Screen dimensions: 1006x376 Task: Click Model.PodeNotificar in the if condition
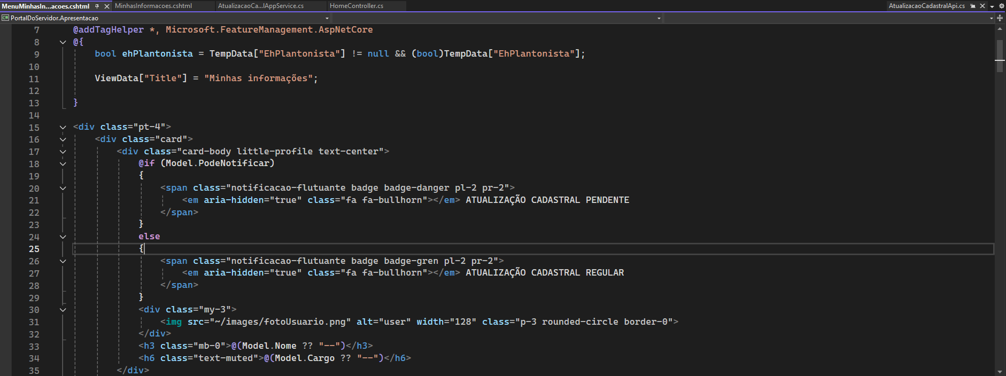218,163
